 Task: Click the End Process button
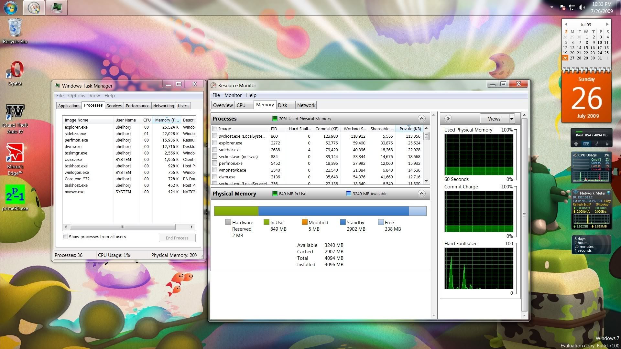tap(177, 238)
